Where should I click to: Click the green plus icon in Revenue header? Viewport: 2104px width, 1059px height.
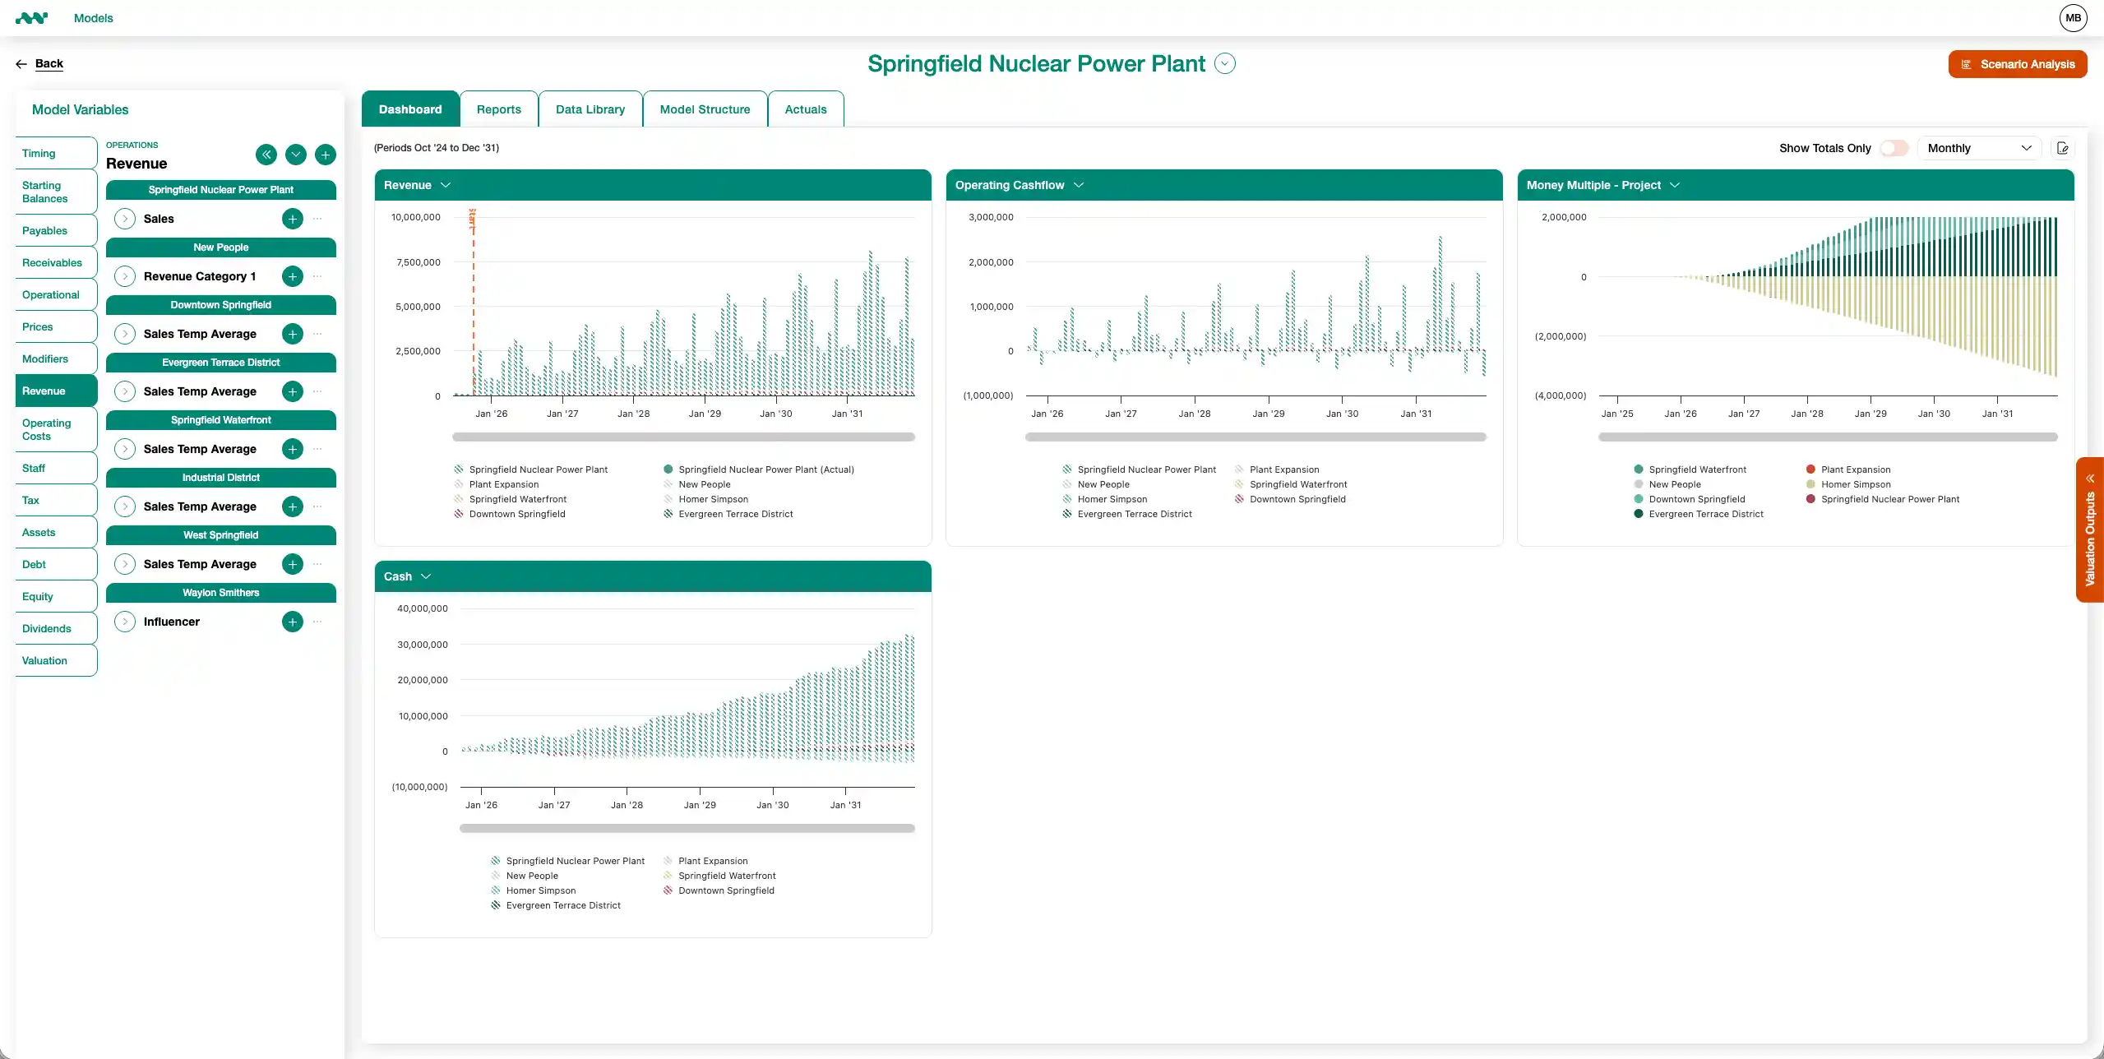point(326,155)
